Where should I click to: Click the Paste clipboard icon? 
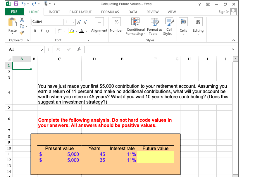click(12, 22)
